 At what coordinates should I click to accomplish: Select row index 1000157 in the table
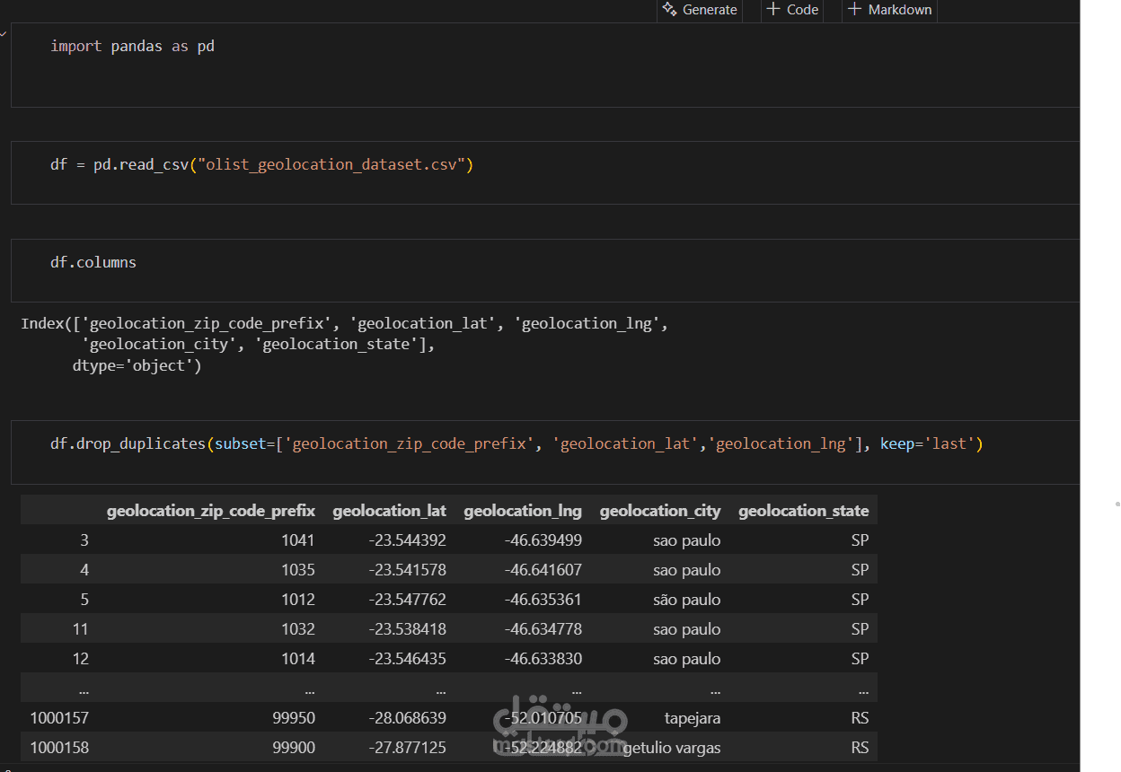pos(59,718)
